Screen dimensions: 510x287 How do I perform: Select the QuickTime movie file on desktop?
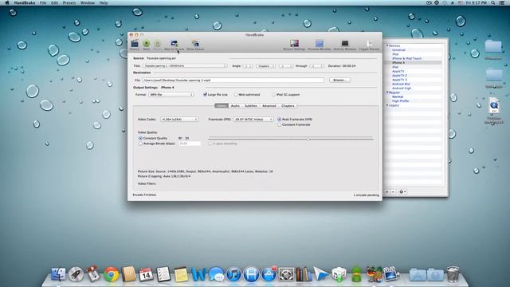[494, 106]
